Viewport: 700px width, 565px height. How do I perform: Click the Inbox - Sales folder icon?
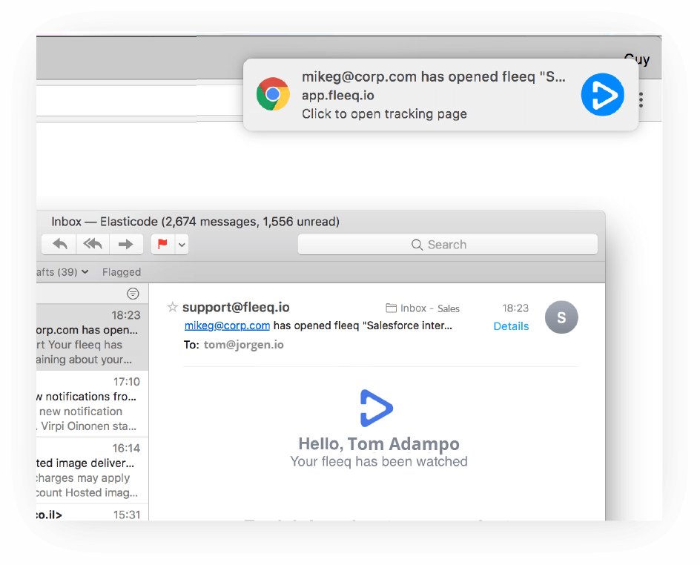(391, 308)
